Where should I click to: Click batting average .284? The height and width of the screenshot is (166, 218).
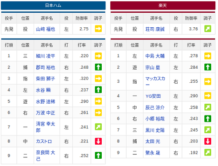[193, 67]
